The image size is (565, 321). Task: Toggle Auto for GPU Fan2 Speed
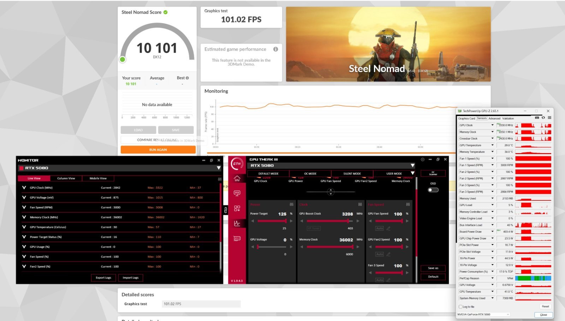[380, 254]
